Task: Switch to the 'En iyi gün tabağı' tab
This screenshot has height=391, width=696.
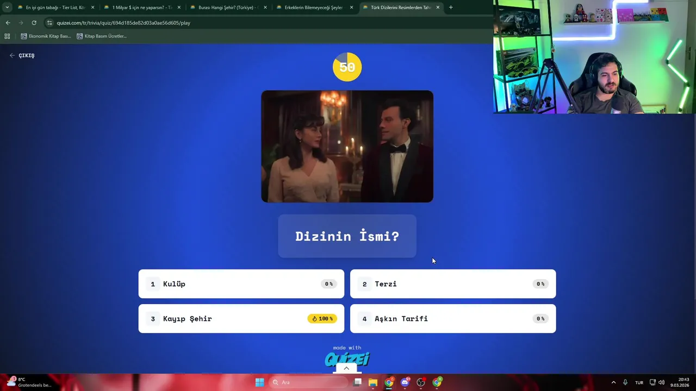Action: (x=55, y=8)
